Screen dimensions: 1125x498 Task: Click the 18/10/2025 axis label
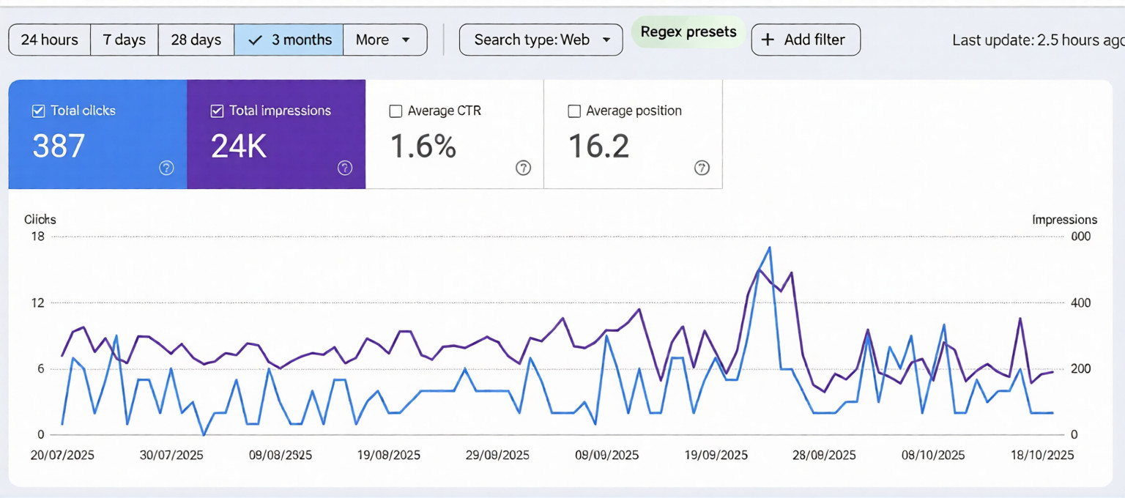click(1042, 455)
